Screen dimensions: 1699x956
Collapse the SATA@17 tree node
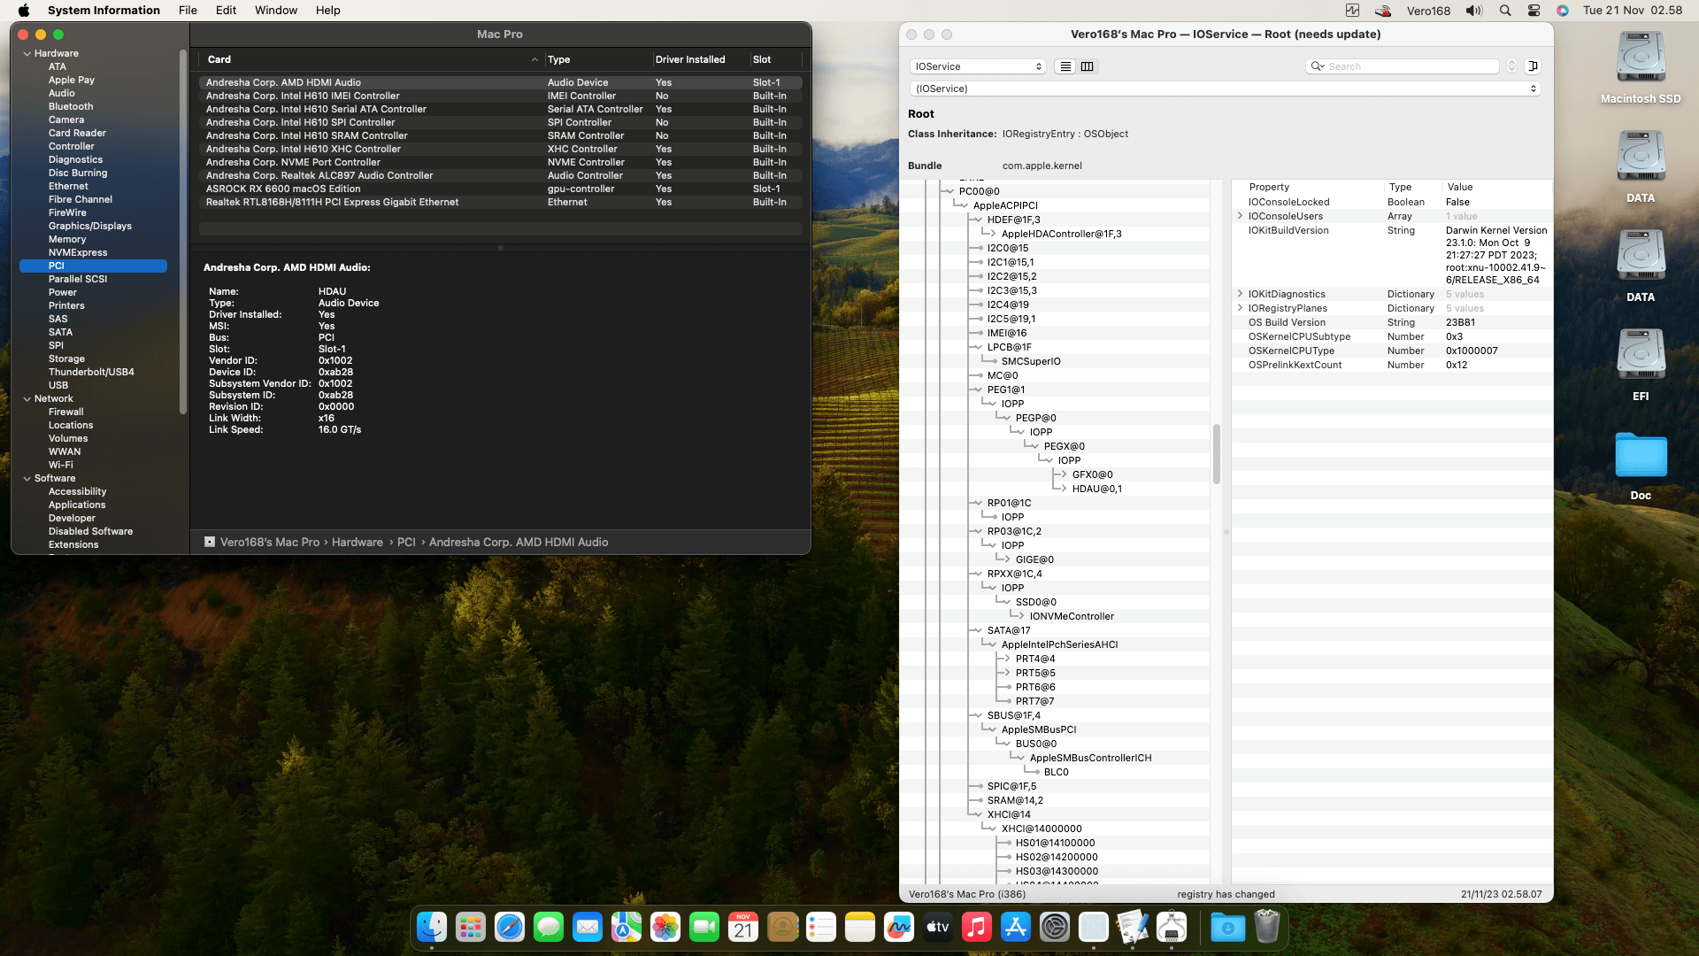[x=978, y=630]
